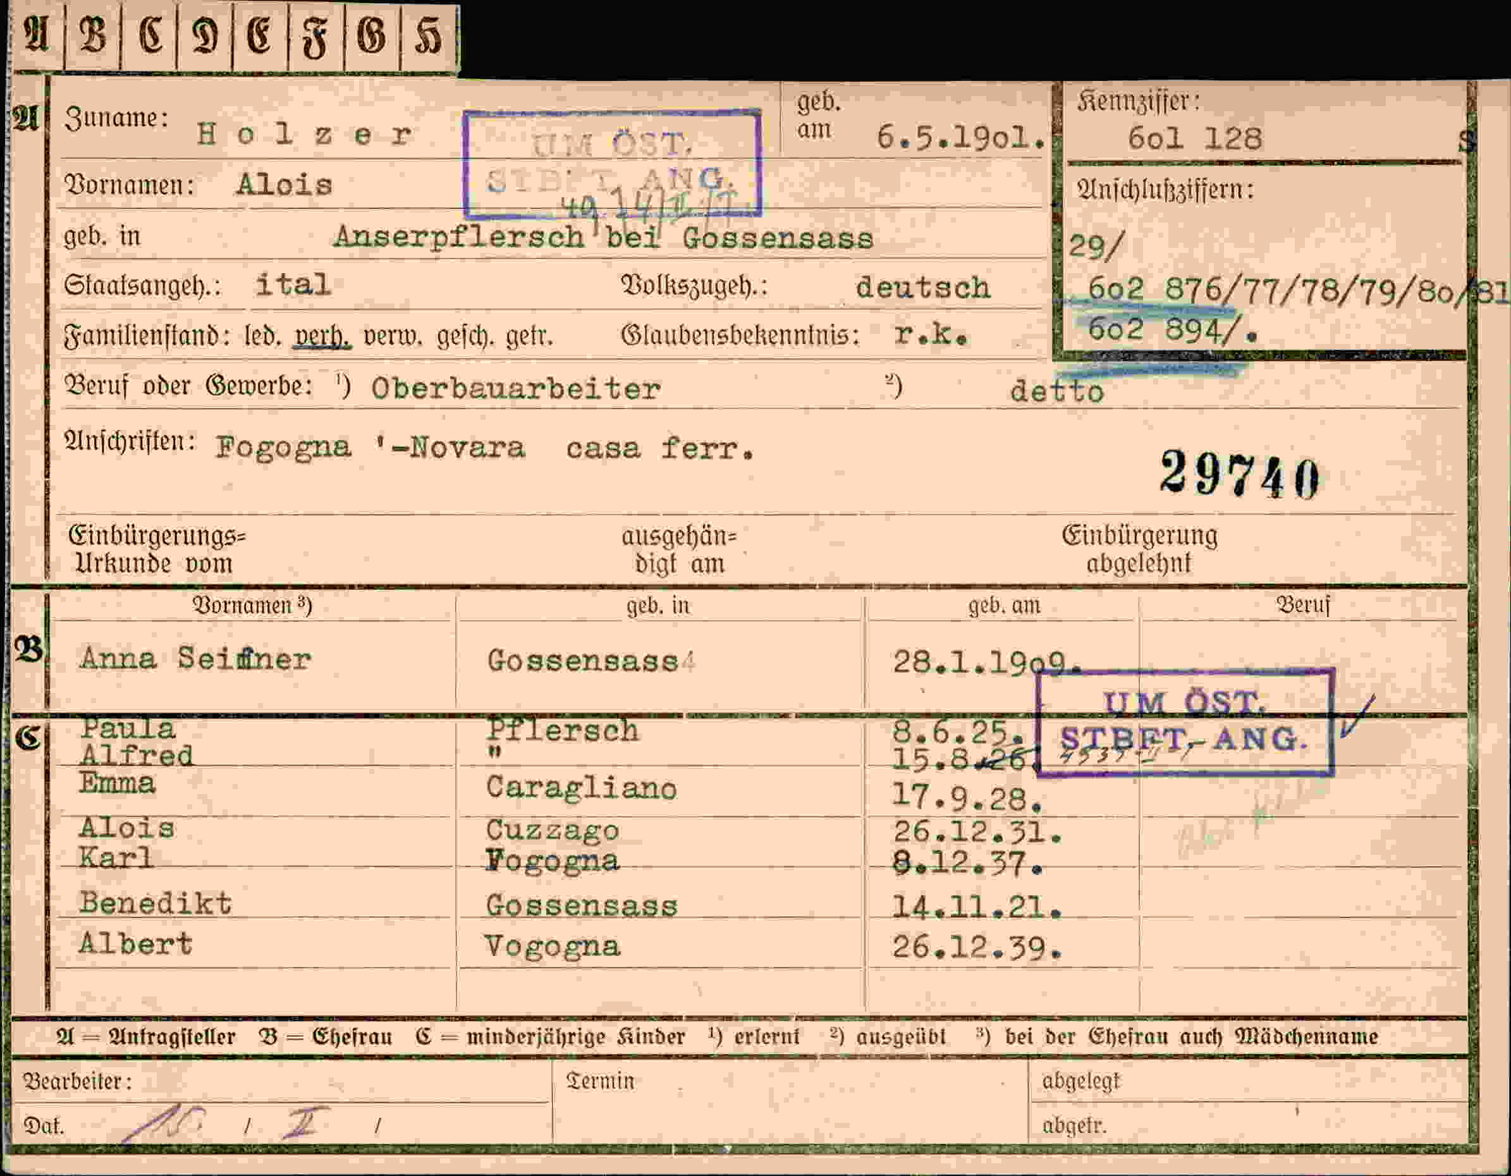Click address 'Fogogna '-Novara casa ferr.'
The height and width of the screenshot is (1176, 1511).
(x=485, y=448)
